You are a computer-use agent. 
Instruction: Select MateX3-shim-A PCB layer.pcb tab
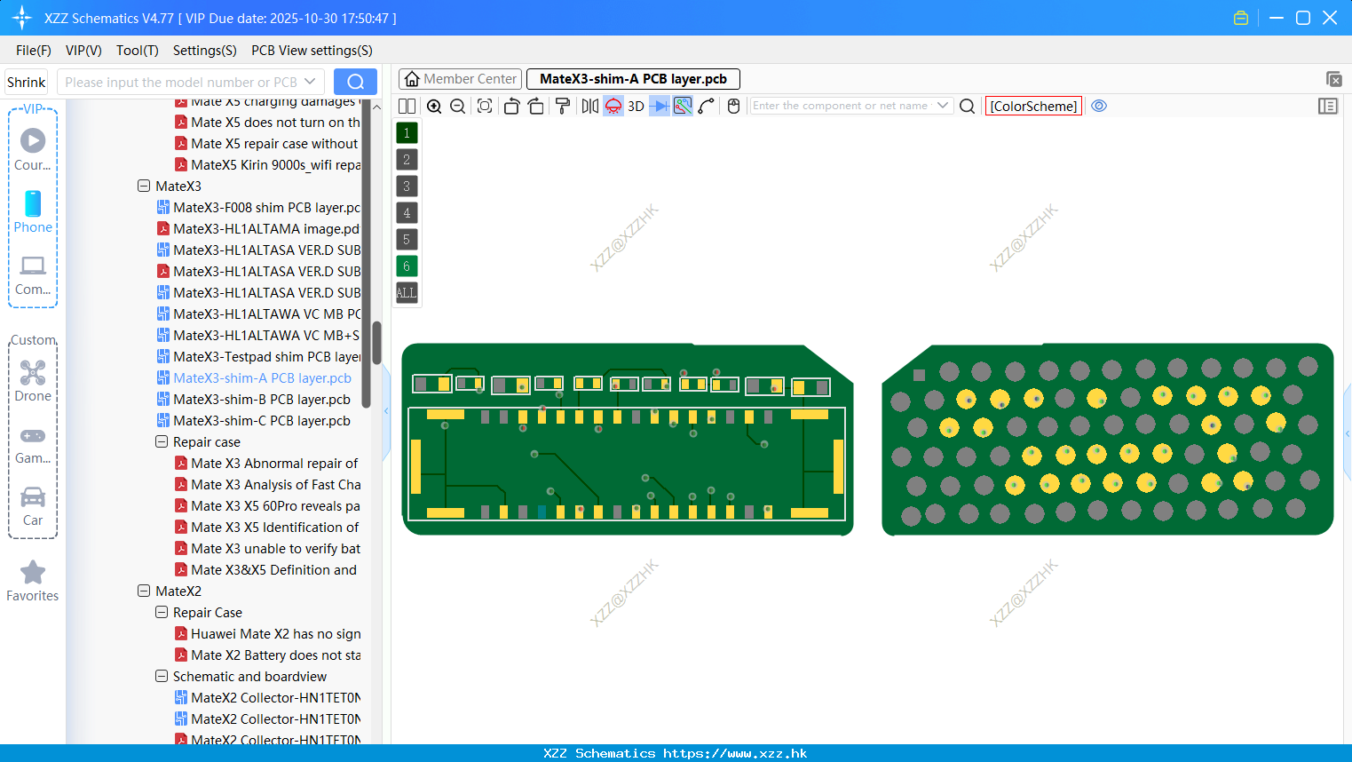(633, 79)
